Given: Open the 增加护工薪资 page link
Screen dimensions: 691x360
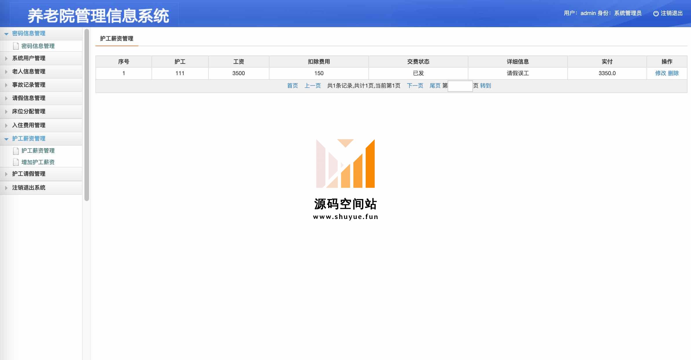Looking at the screenshot, I should pyautogui.click(x=38, y=162).
